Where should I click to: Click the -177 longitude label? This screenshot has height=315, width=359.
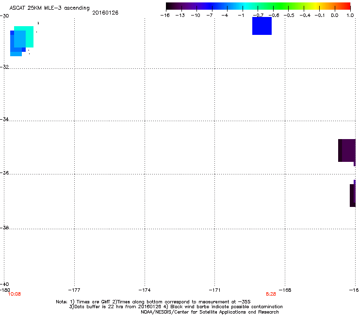point(74,290)
